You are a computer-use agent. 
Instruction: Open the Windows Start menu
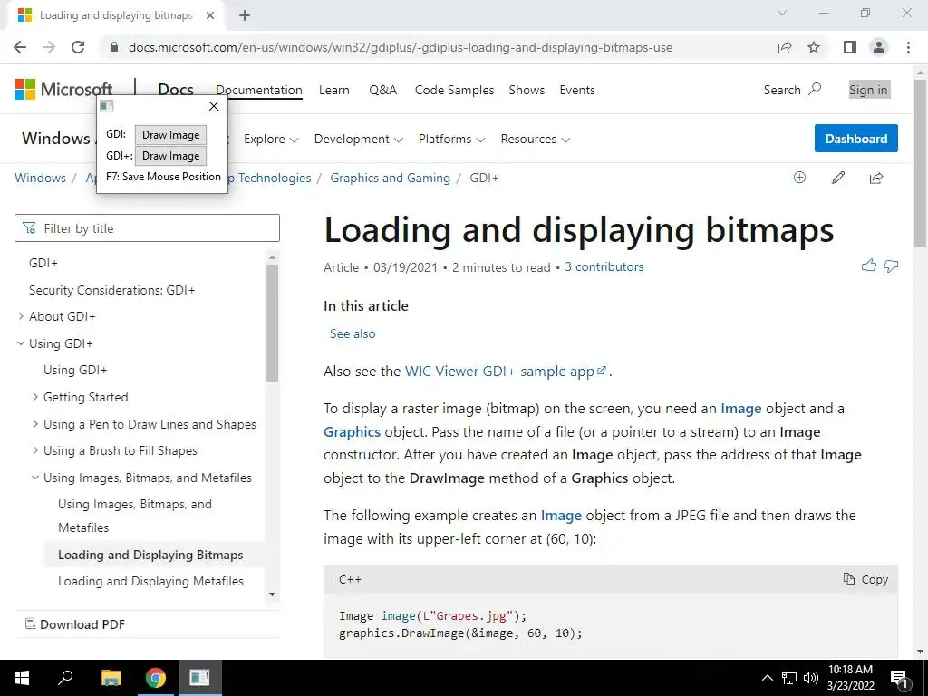(22, 678)
